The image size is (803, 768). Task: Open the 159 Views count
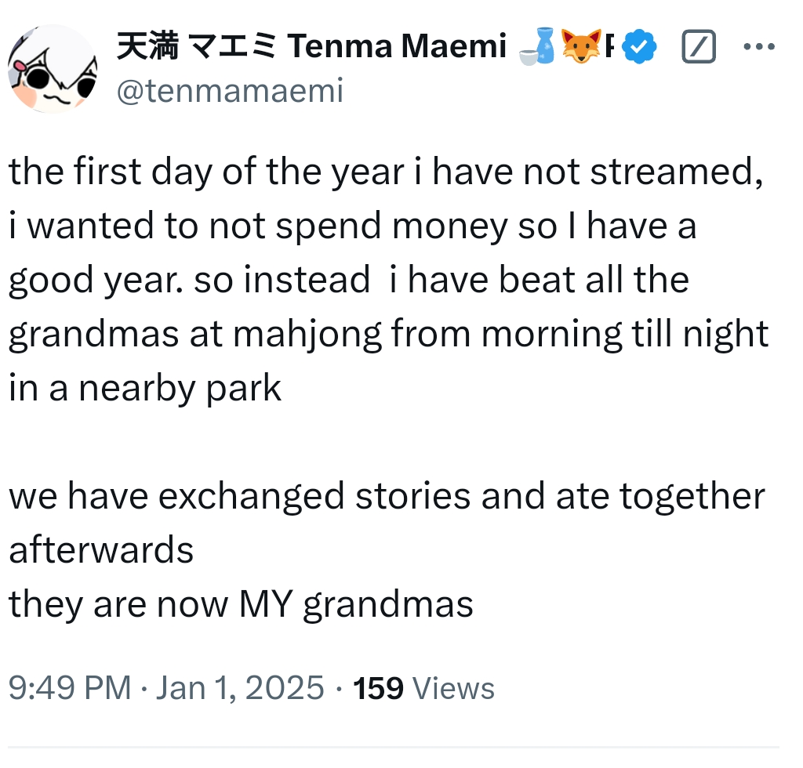point(424,688)
